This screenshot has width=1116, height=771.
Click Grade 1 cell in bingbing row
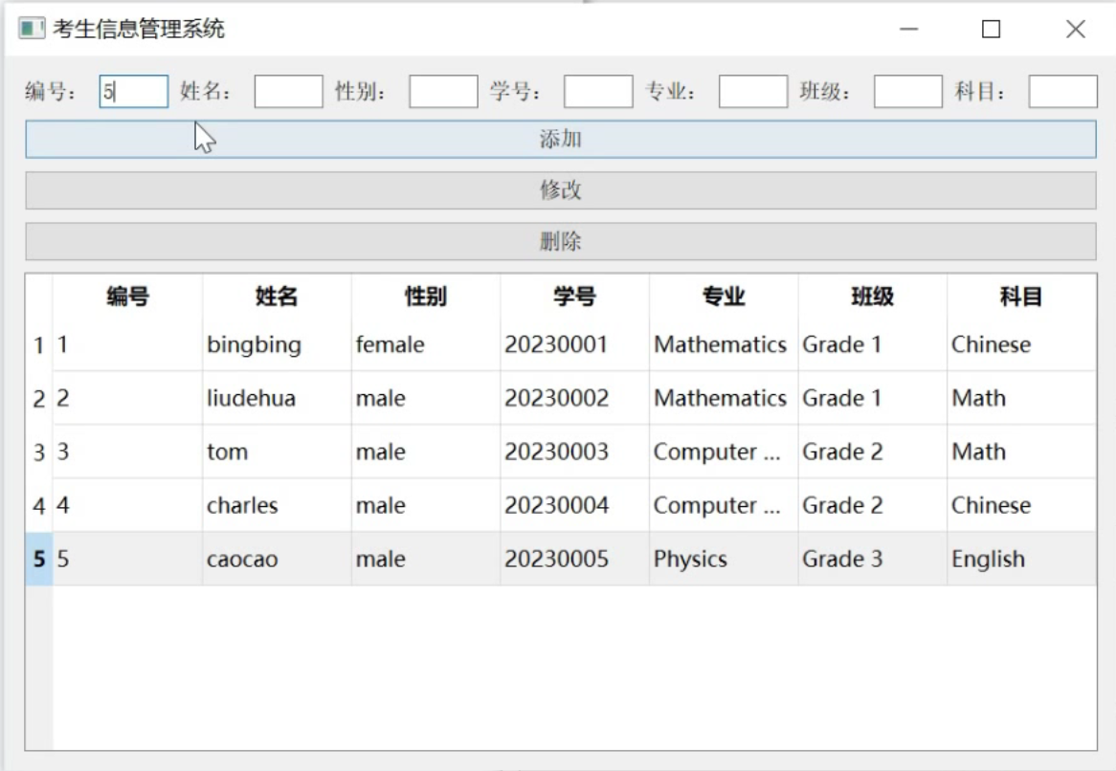point(873,344)
